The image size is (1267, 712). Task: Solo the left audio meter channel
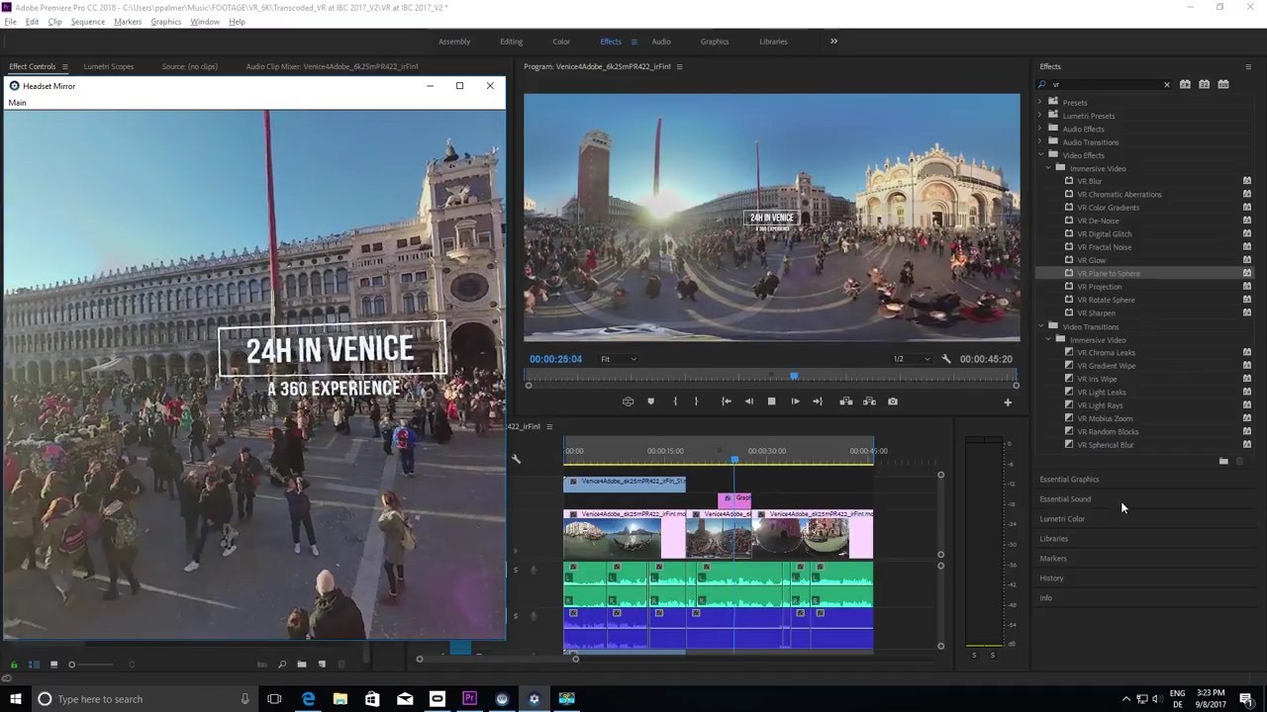pyautogui.click(x=974, y=655)
